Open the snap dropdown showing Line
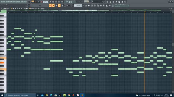The width and height of the screenshot is (174, 97). [x=69, y=5]
